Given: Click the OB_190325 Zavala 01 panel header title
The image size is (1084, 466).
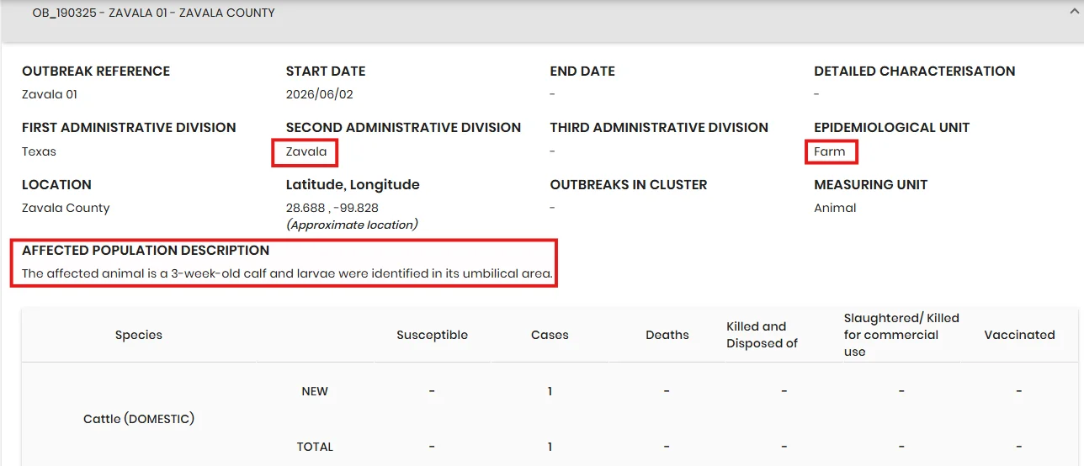Looking at the screenshot, I should 153,13.
